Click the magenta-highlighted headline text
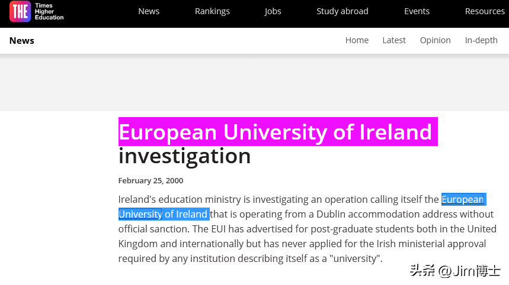The width and height of the screenshot is (509, 285). pyautogui.click(x=276, y=132)
